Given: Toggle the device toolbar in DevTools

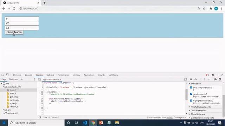Looking at the screenshot, I should point(7,75).
